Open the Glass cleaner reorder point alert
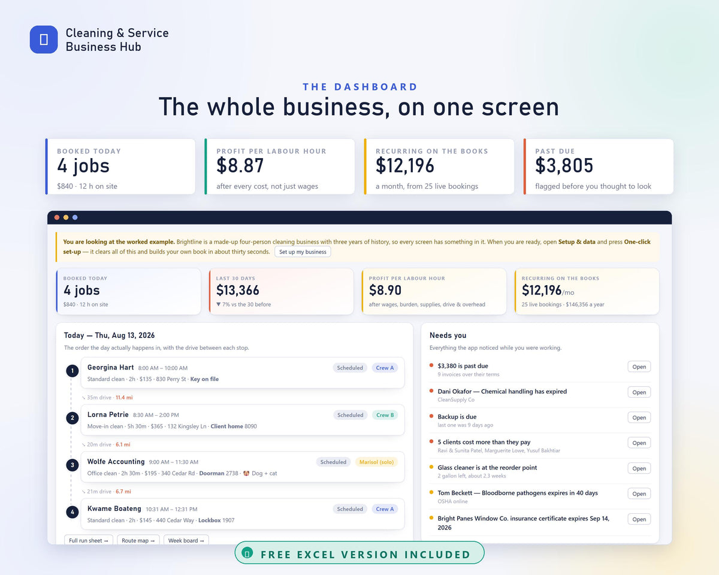Screen dimensions: 719x575 tap(639, 468)
